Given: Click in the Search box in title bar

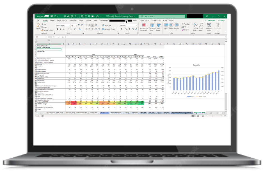Looking at the screenshot, I should point(163,17).
